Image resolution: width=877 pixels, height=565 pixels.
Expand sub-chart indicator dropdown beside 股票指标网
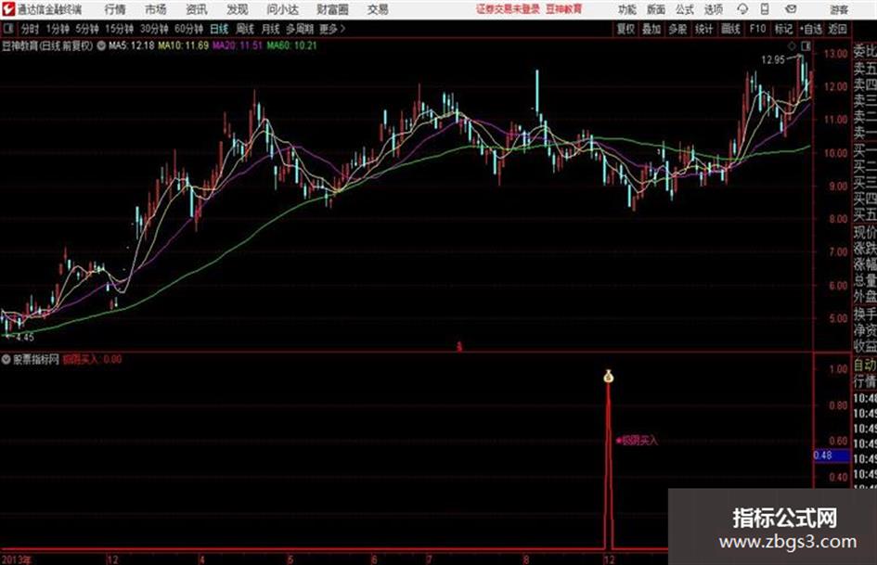click(6, 359)
